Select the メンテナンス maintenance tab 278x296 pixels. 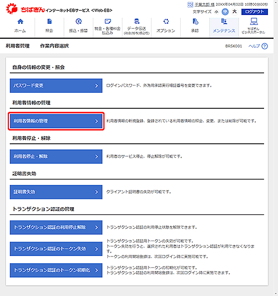[224, 27]
